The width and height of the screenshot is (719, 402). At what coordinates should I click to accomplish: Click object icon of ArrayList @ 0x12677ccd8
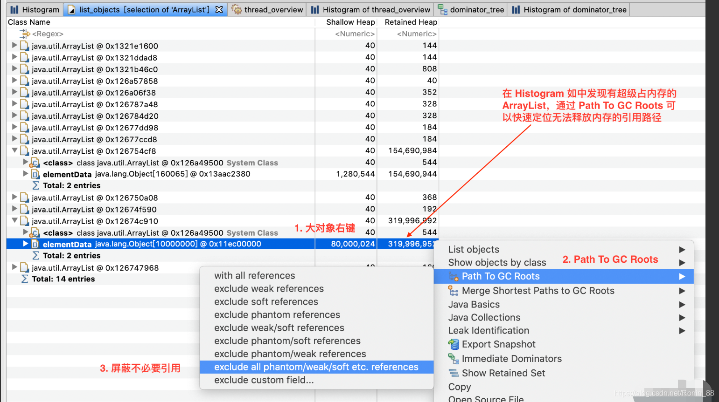[24, 139]
